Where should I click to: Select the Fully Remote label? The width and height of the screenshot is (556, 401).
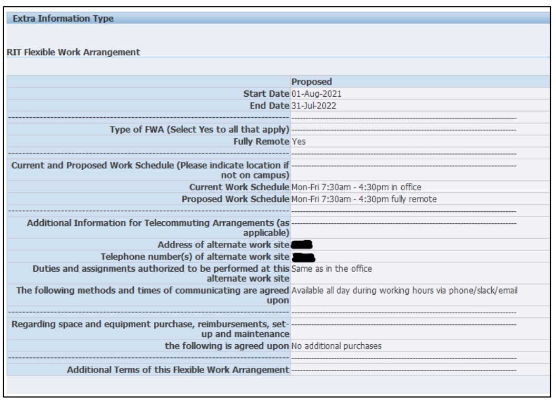[261, 141]
